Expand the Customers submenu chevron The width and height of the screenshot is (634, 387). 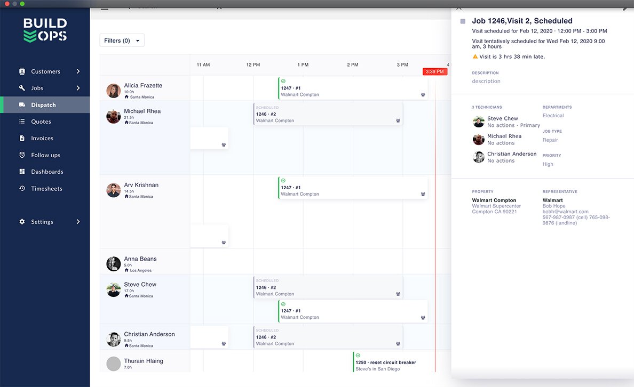[x=78, y=71]
